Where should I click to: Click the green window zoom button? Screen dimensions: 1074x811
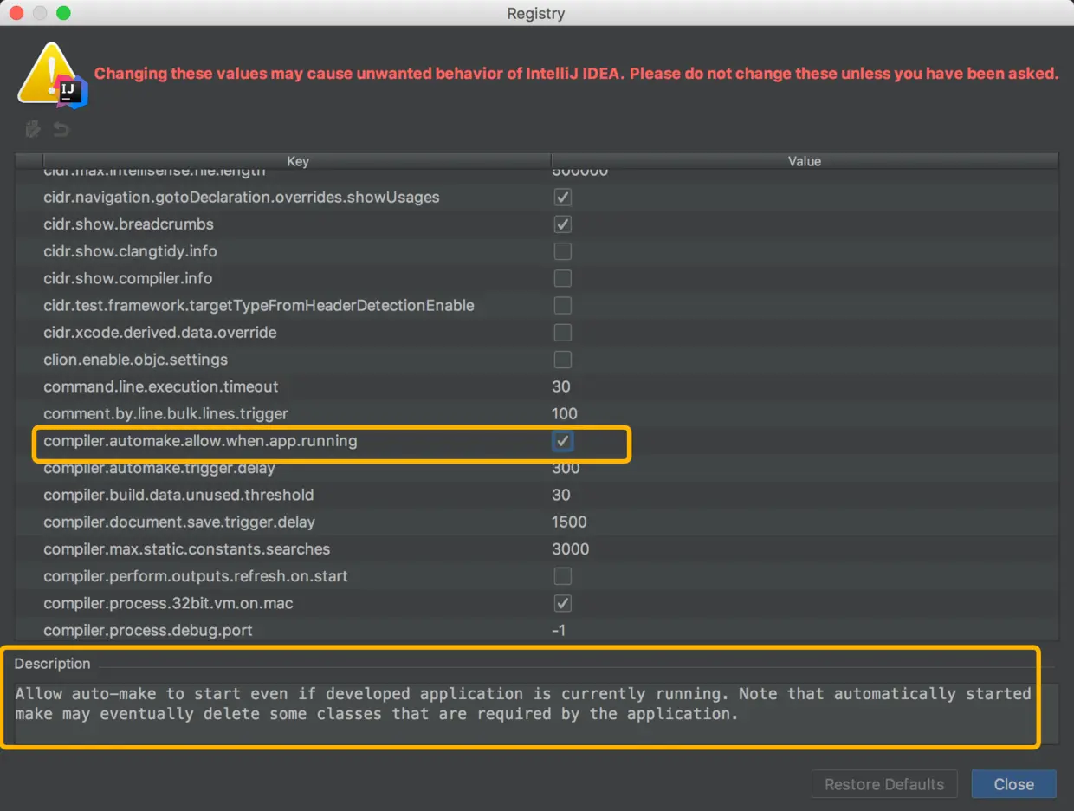[63, 13]
